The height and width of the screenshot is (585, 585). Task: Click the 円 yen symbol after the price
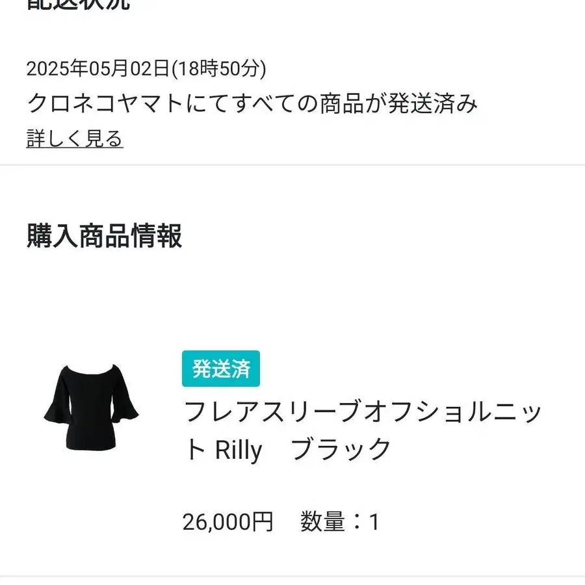263,521
